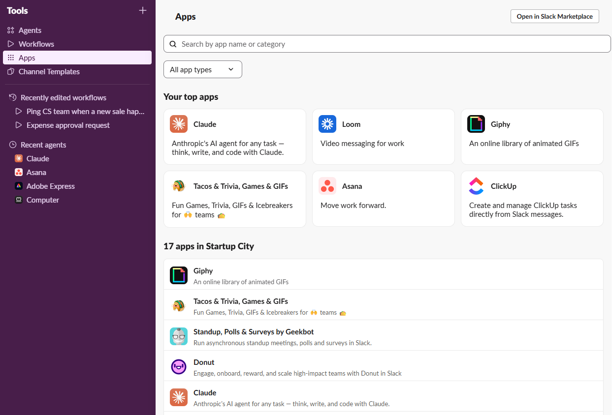612x415 pixels.
Task: Select Computer label under Recent agents
Action: coord(43,200)
